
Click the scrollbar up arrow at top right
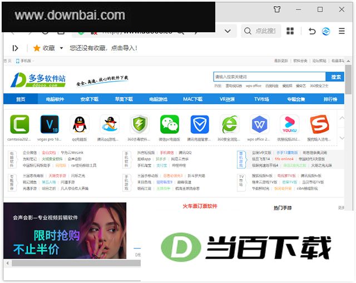(x=348, y=61)
